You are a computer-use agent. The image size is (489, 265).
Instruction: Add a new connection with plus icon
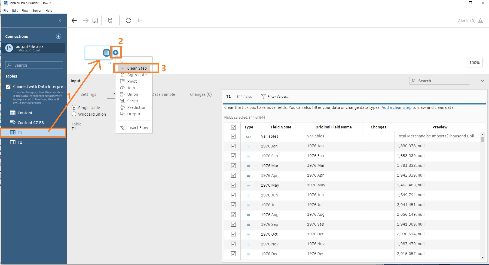pyautogui.click(x=59, y=36)
